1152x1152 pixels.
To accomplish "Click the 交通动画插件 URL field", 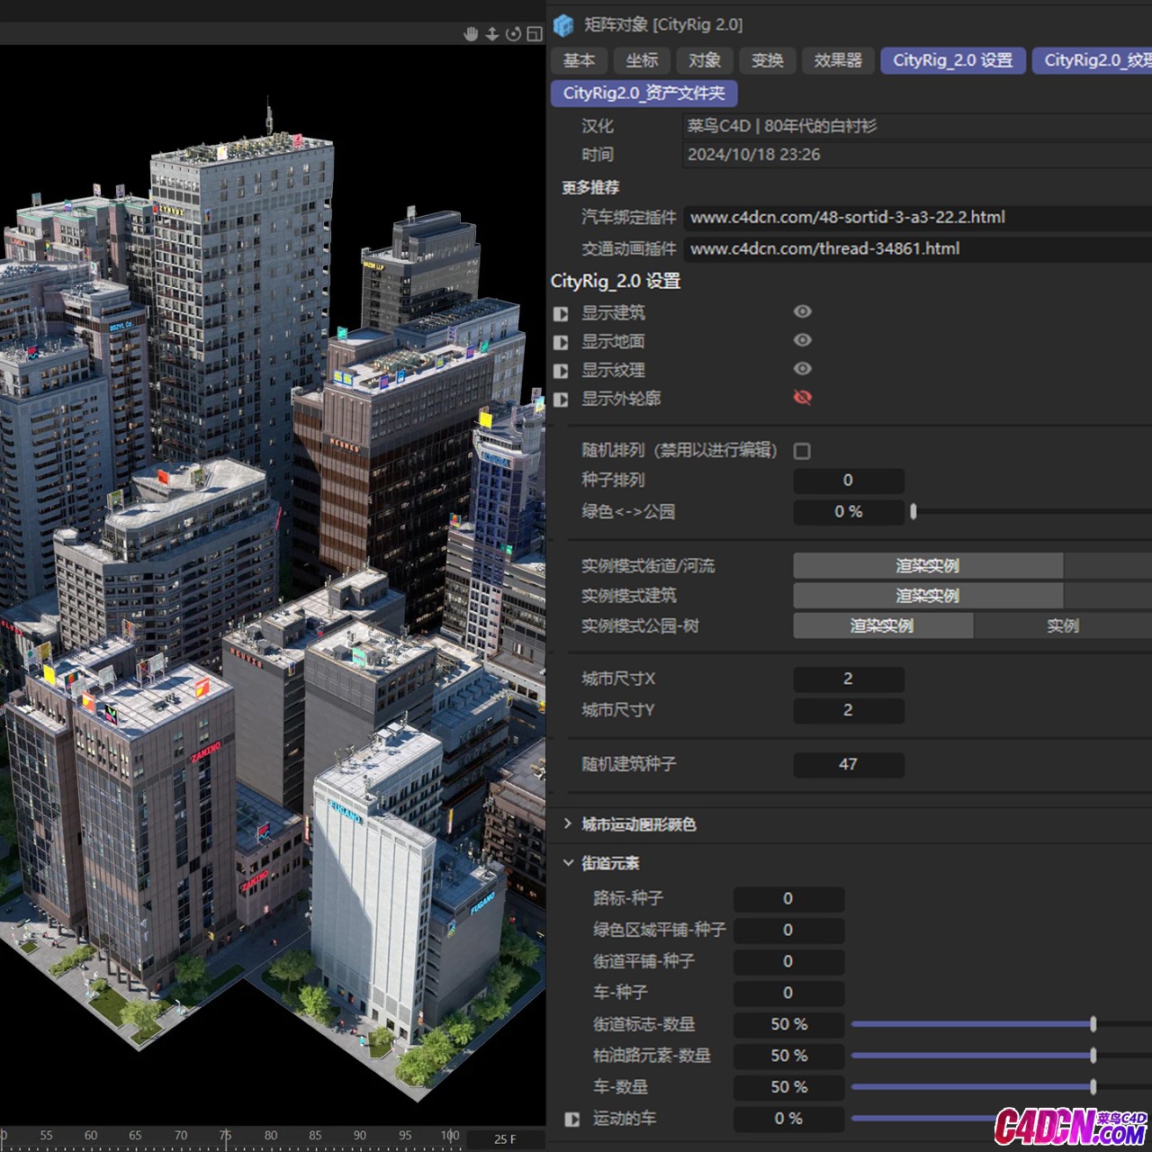I will (x=918, y=248).
